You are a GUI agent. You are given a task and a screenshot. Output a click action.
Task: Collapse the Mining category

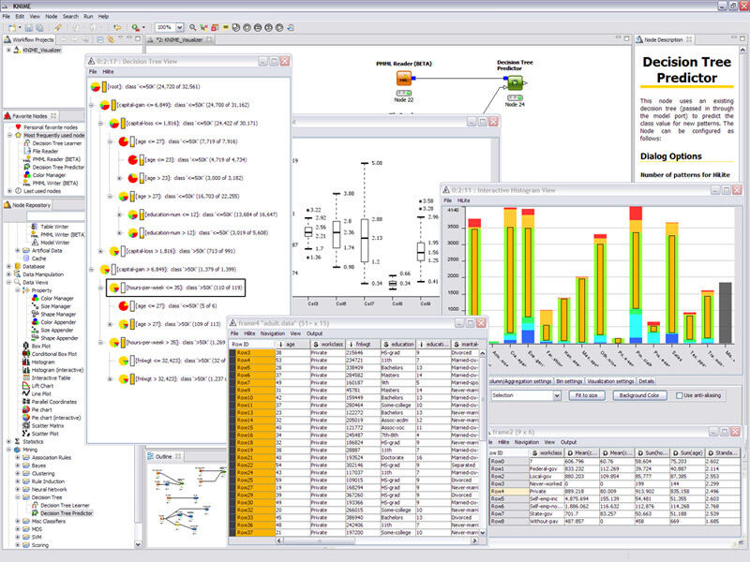click(8, 450)
